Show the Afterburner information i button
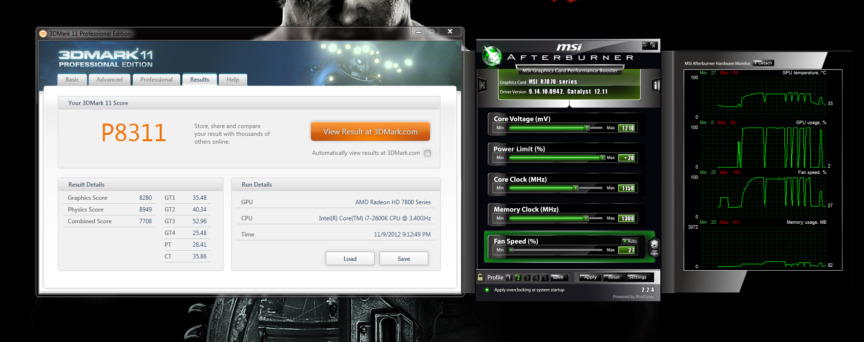Screen dimensions: 864x342 point(656,85)
